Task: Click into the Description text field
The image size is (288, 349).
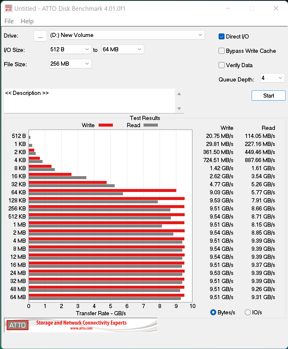Action: [89, 101]
